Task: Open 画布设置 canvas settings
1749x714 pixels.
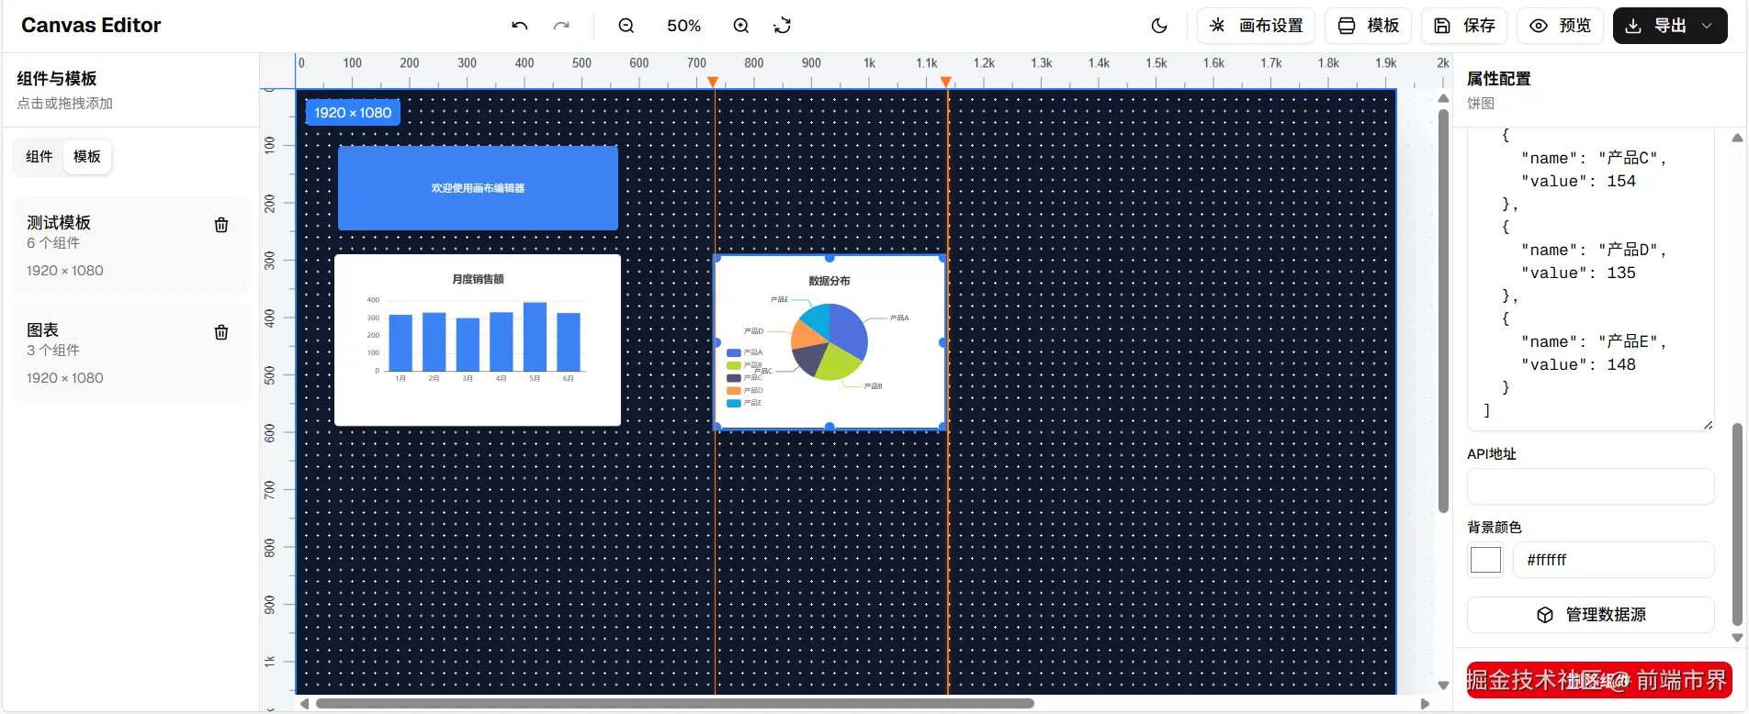Action: coord(1256,26)
